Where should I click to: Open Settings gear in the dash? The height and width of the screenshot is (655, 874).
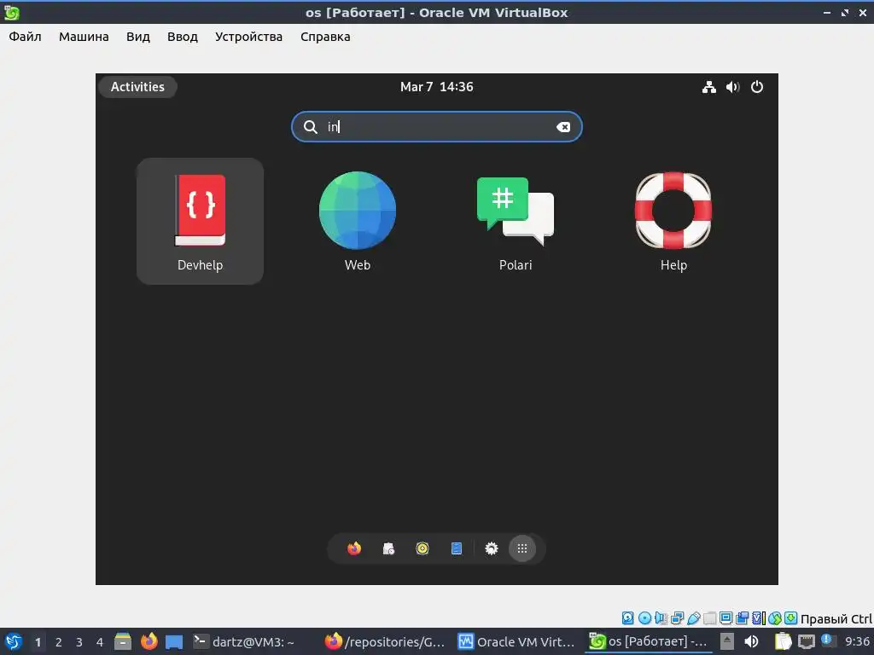(x=491, y=548)
